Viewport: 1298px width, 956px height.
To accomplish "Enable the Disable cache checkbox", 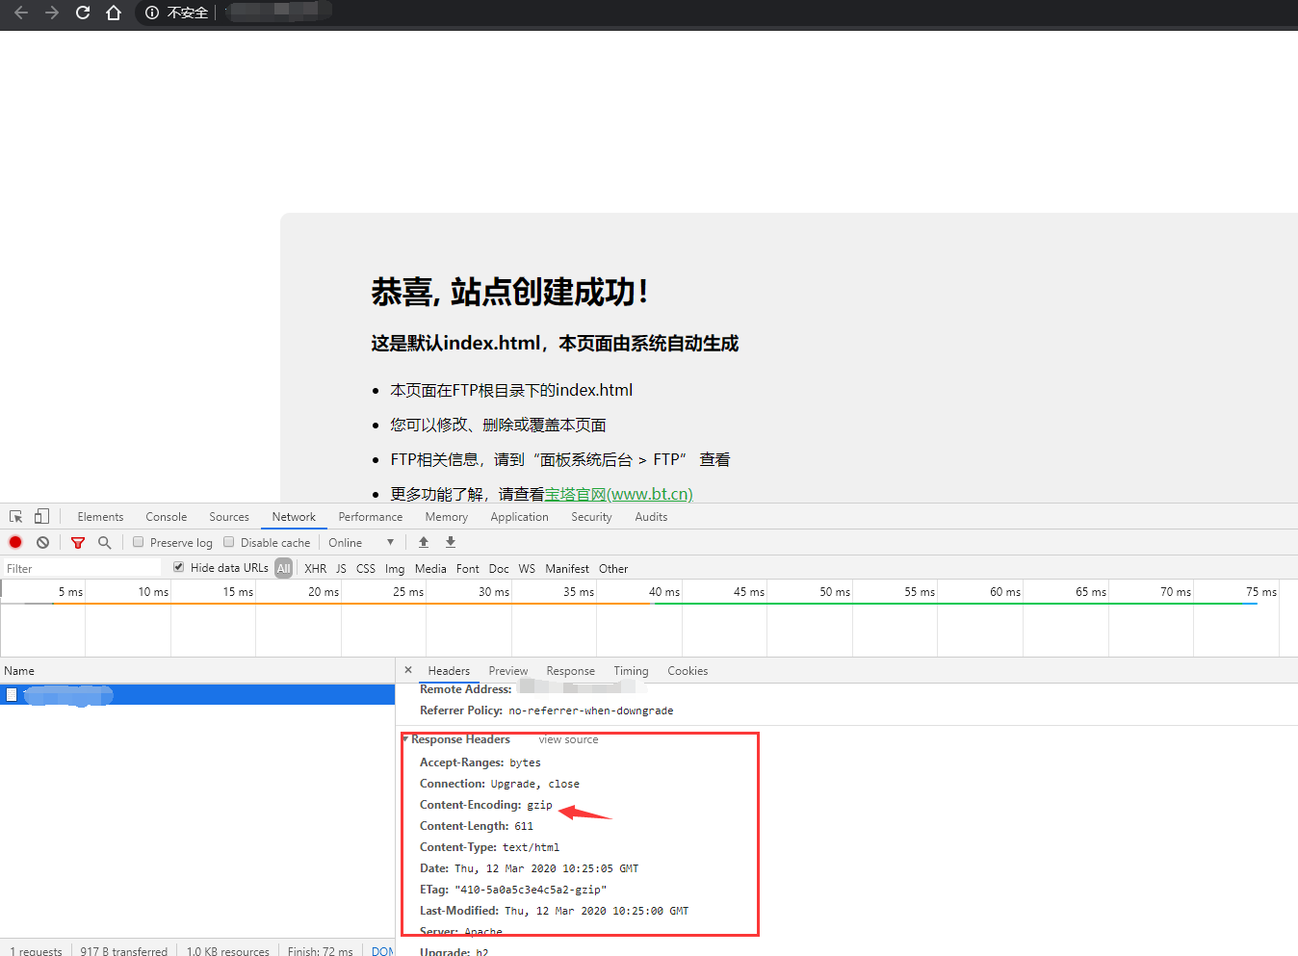I will point(229,542).
